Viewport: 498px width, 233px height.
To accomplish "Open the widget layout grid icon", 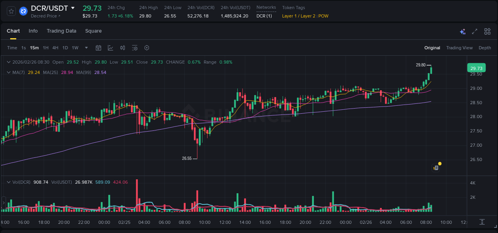I will click(487, 31).
